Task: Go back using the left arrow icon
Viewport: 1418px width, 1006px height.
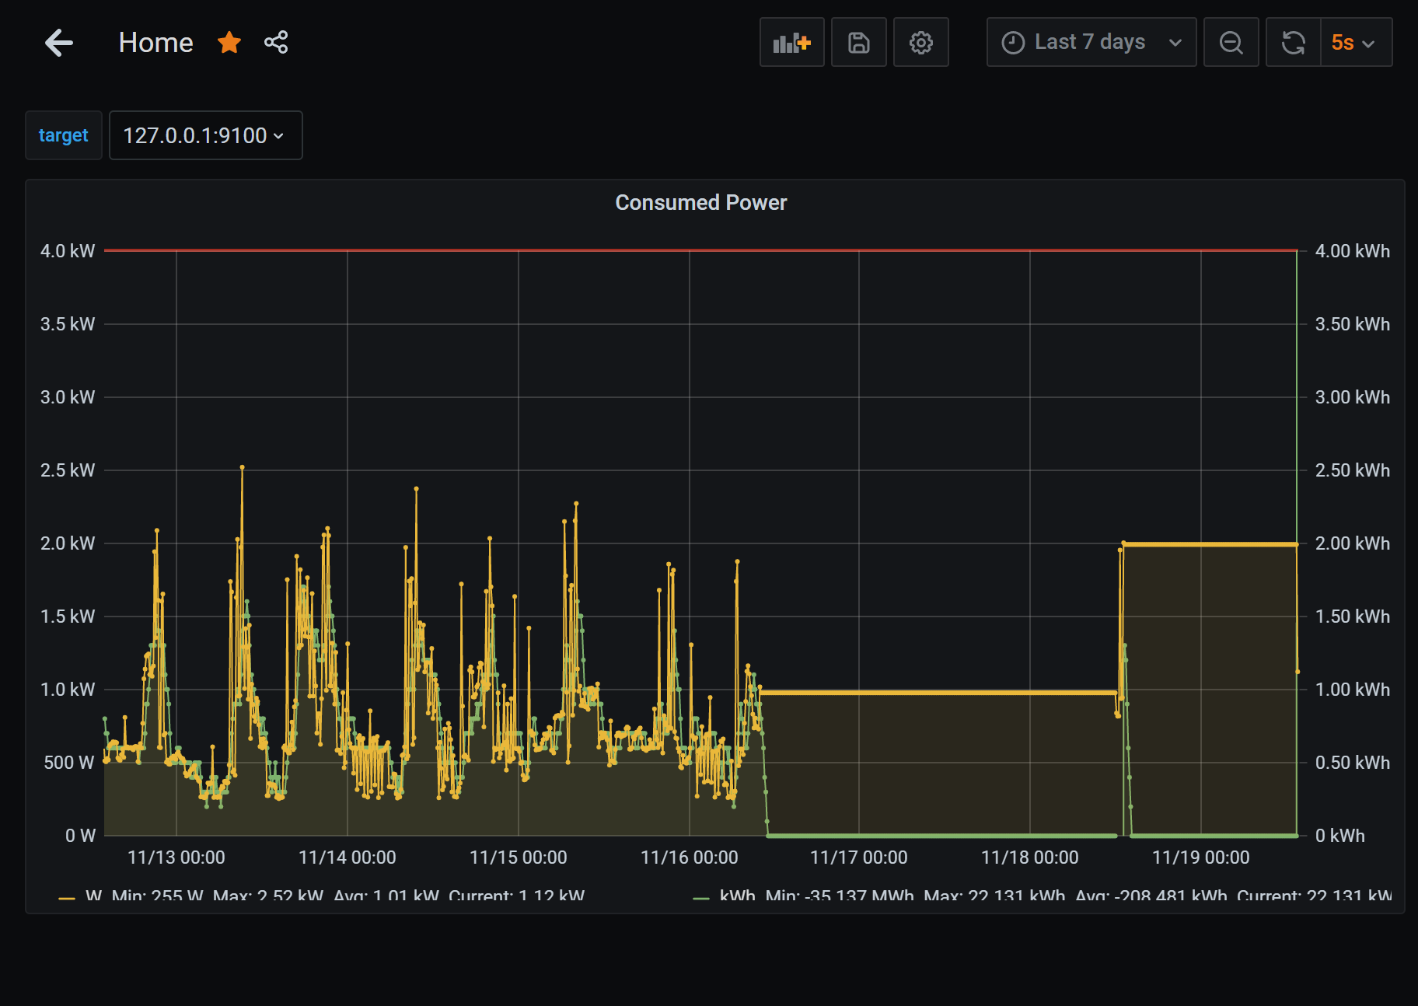Action: click(59, 43)
